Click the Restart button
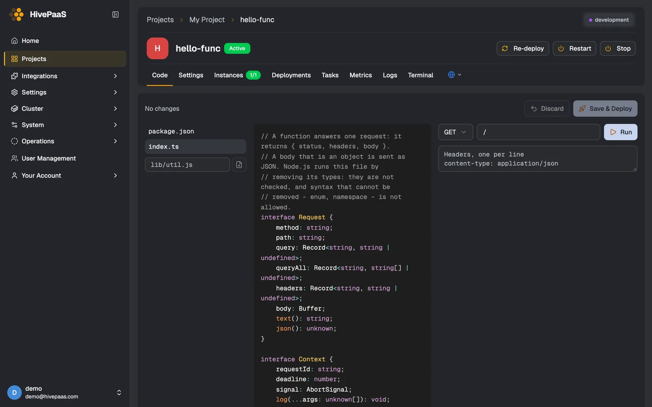The width and height of the screenshot is (652, 407). pyautogui.click(x=575, y=48)
